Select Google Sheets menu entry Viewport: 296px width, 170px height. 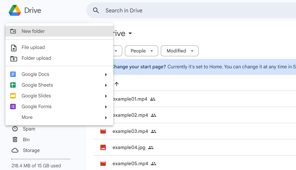click(x=59, y=85)
